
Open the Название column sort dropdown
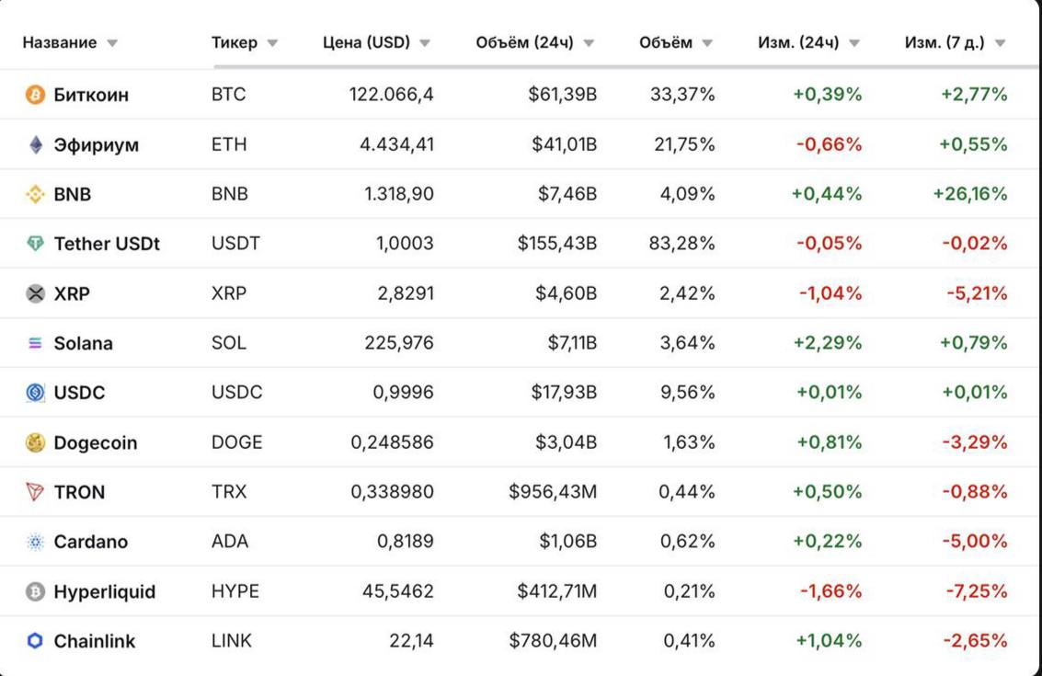point(112,43)
